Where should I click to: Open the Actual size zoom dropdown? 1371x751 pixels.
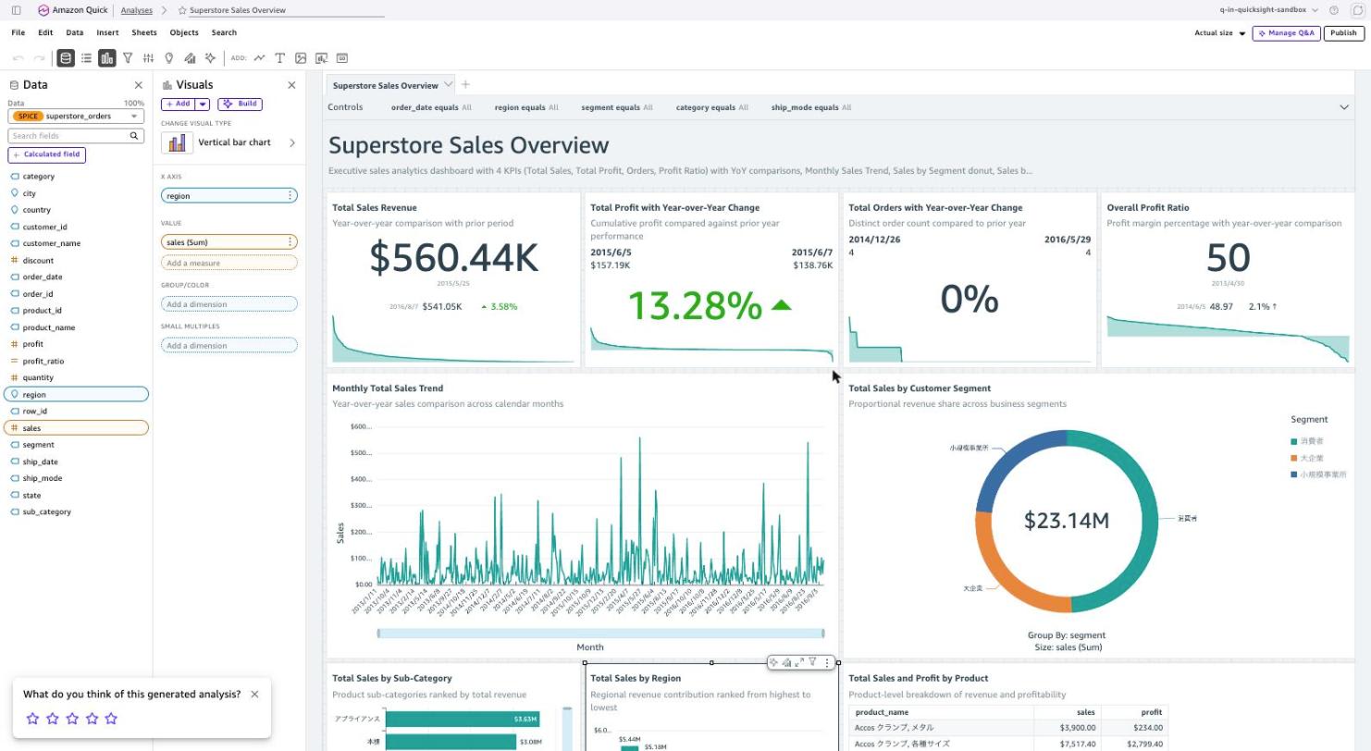(x=1220, y=33)
